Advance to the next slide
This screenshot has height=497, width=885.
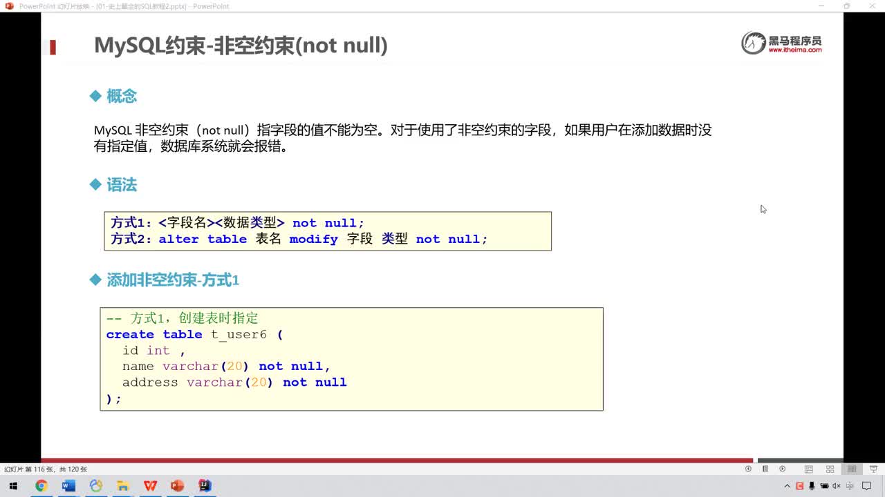point(783,469)
